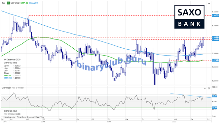Click the Saxo Bank logo

click(189, 17)
